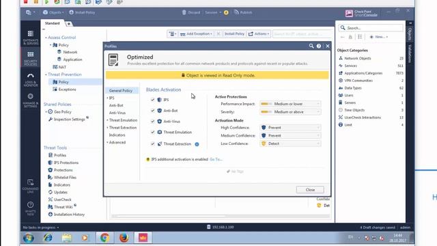The height and width of the screenshot is (246, 437).
Task: Select Indicators page in profile dialog
Action: 117,135
